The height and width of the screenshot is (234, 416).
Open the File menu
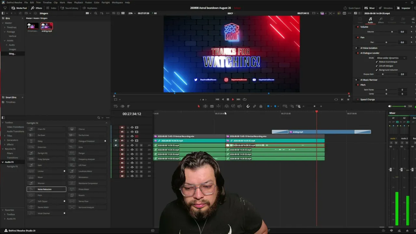[x=26, y=3]
